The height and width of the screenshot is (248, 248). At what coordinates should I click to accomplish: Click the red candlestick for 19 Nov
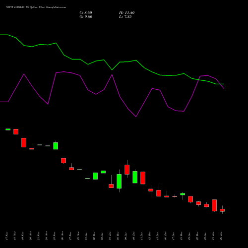pyautogui.click(x=24, y=142)
